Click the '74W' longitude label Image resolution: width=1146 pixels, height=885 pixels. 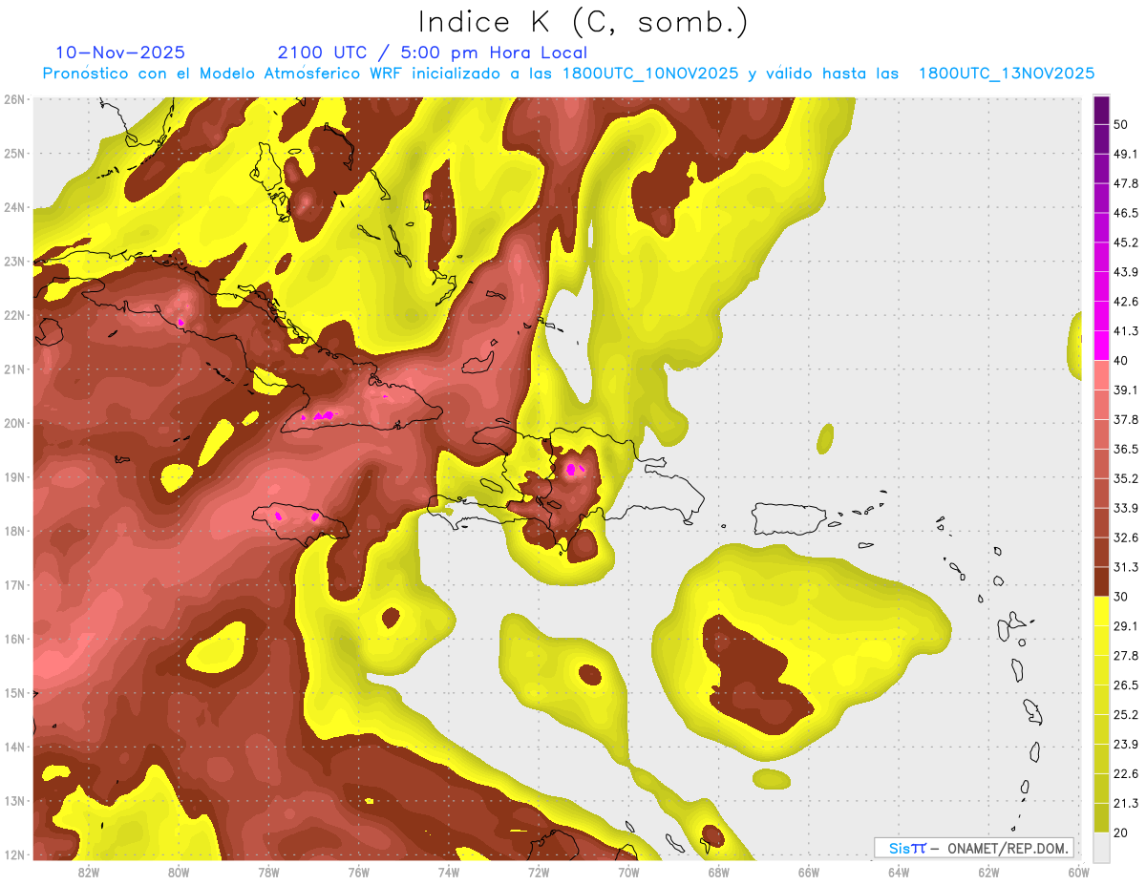pyautogui.click(x=449, y=872)
